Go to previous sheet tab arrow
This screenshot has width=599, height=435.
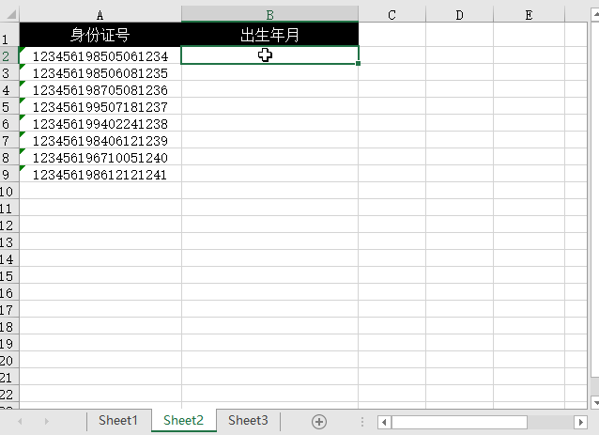[20, 421]
